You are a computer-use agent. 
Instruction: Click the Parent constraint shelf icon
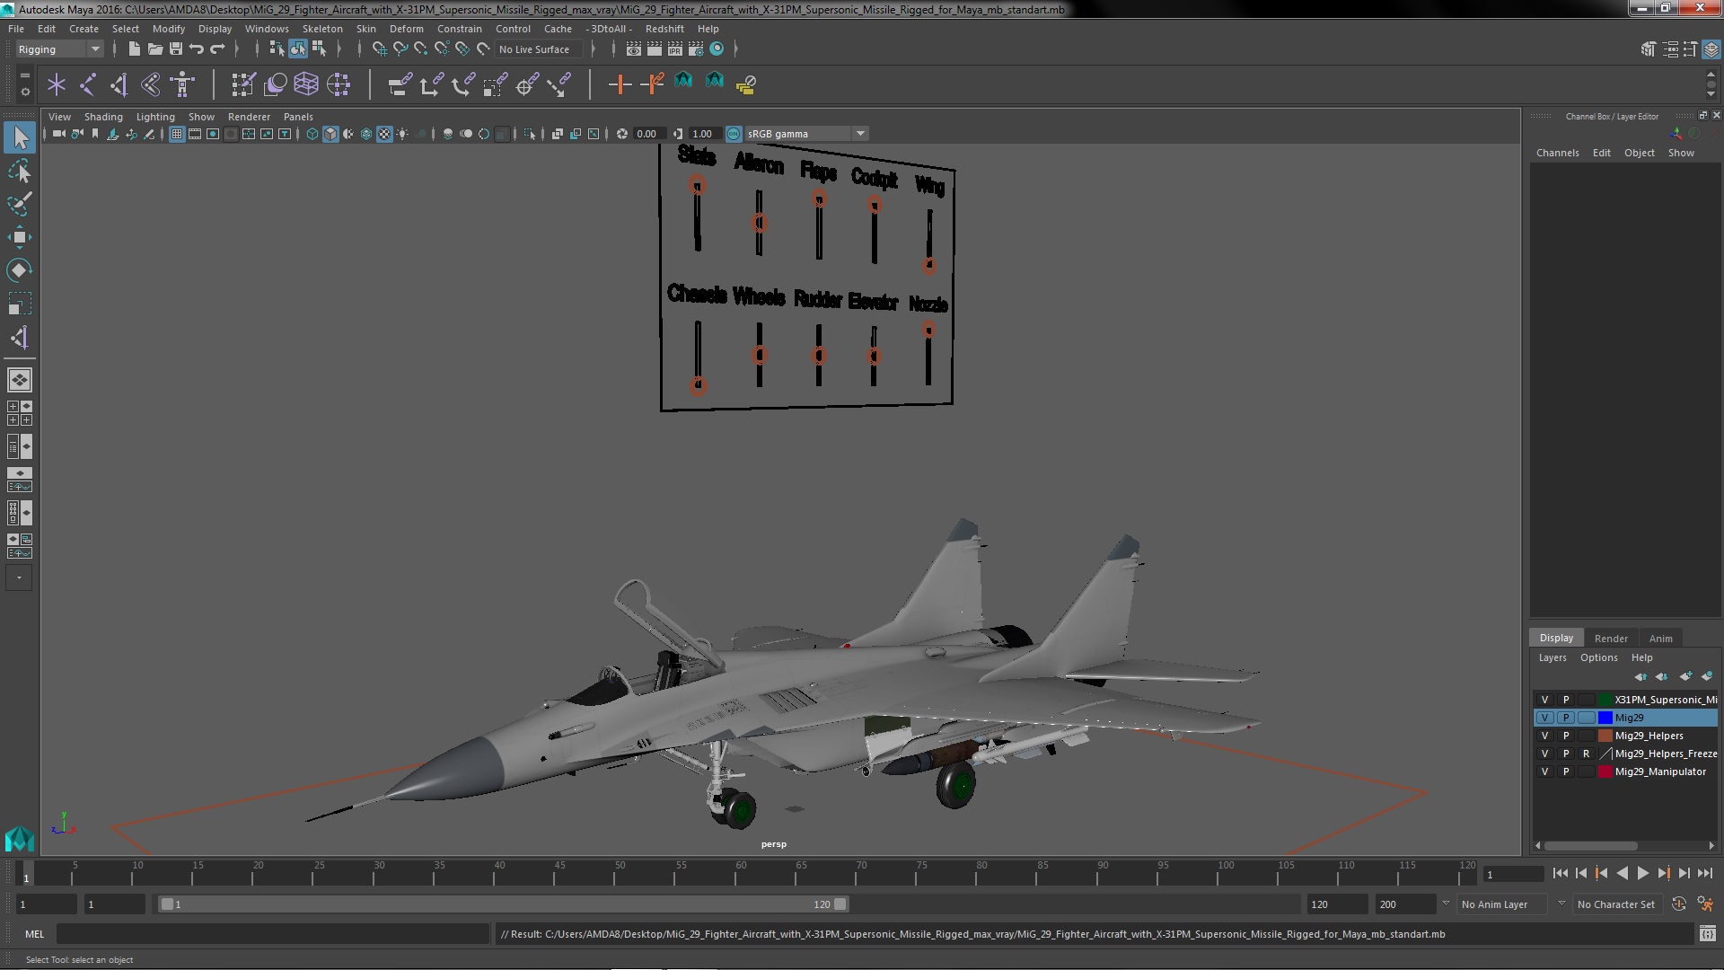(400, 84)
